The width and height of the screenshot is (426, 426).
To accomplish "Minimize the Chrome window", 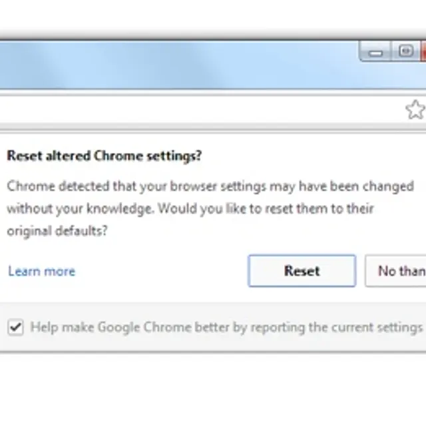I will click(375, 51).
